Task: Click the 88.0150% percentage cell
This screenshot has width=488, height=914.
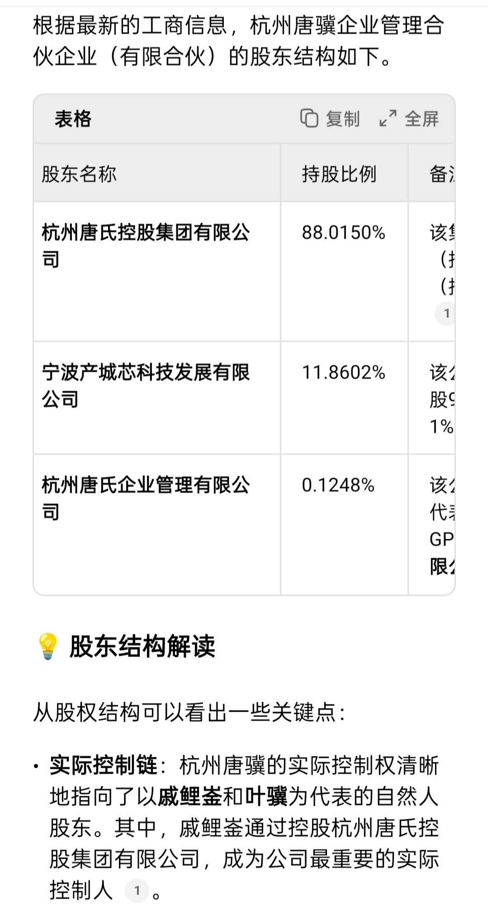Action: coord(343,233)
